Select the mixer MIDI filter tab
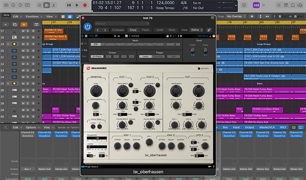Screen dimensions: 306x180 283,127
